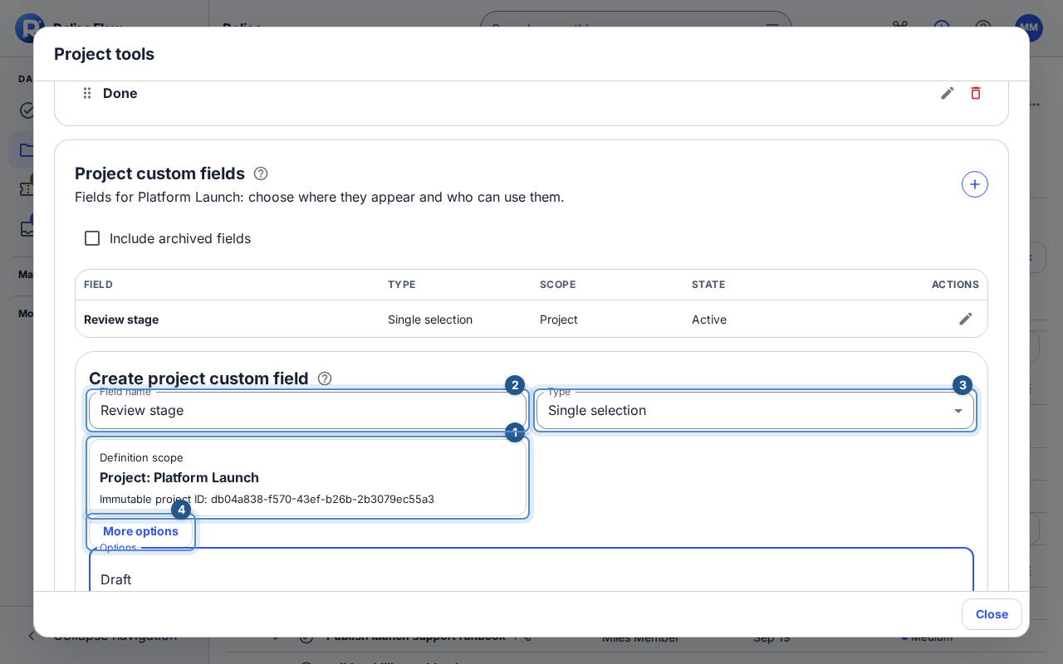Delete the Done status via red trash icon
Image resolution: width=1063 pixels, height=664 pixels.
click(976, 93)
